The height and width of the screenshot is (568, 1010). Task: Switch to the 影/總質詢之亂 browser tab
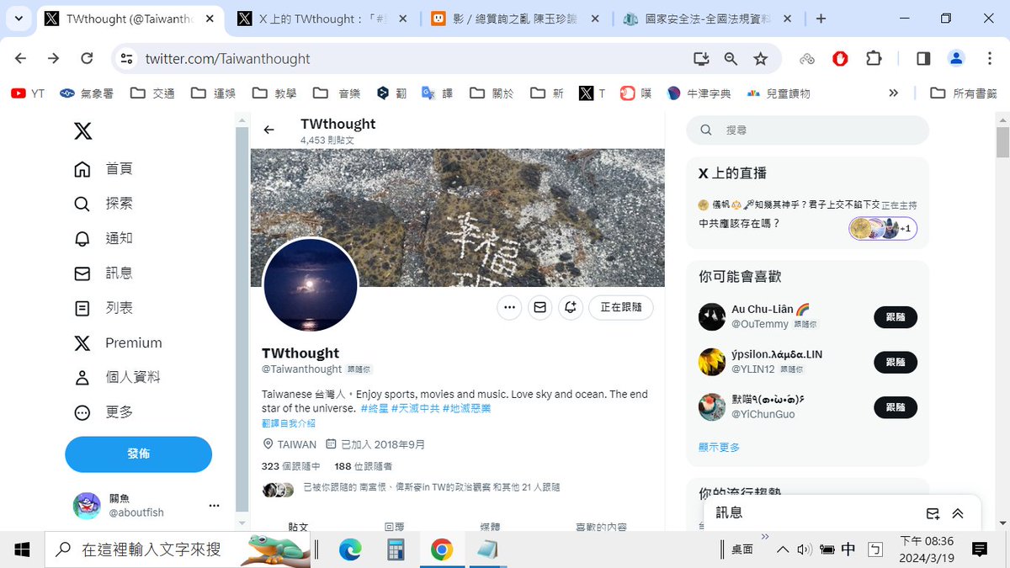click(515, 19)
